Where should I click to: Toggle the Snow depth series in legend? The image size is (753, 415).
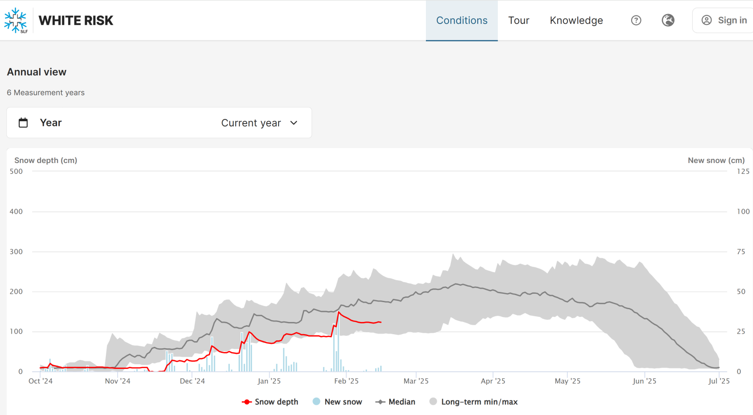276,402
